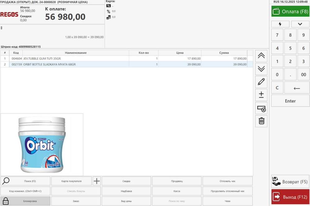Click the plus icon next to Карта покупателя
Viewport: 310px width, 206px height.
[97, 181]
